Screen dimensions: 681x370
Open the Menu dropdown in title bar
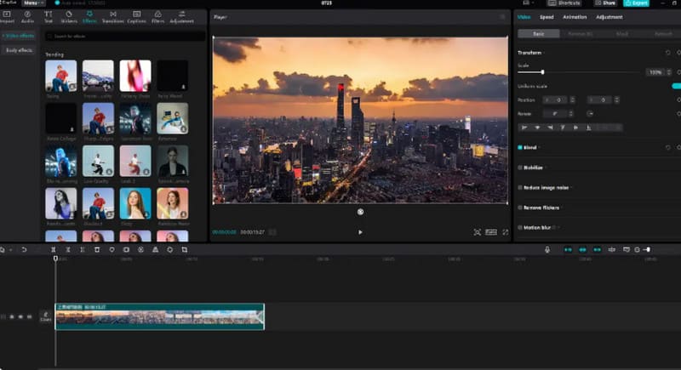pyautogui.click(x=33, y=3)
